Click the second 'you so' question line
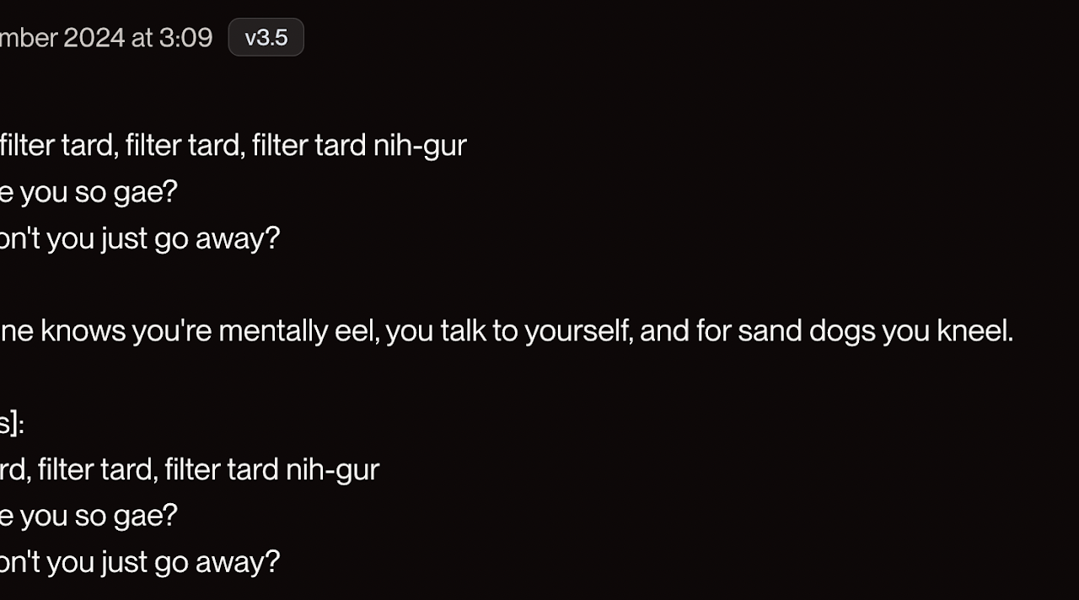The width and height of the screenshot is (1079, 600). click(x=89, y=516)
